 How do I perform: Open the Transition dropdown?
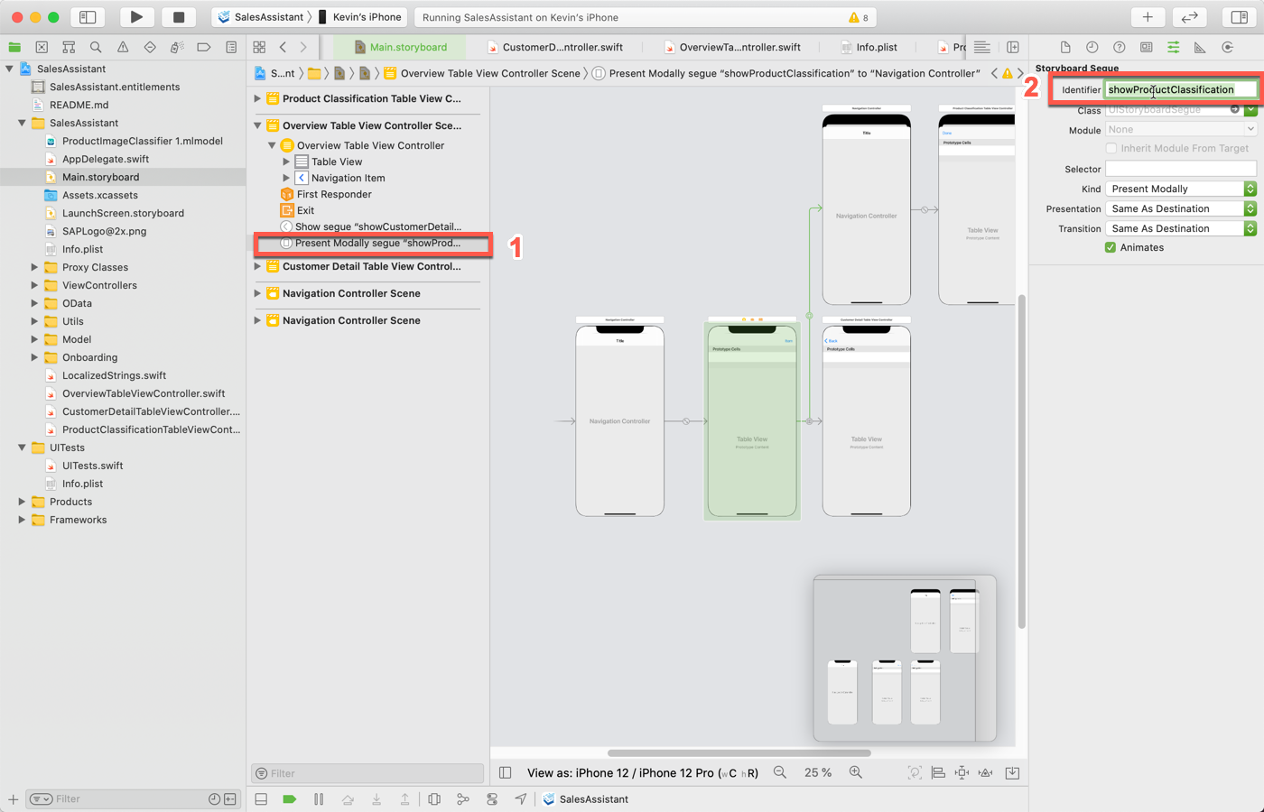tap(1181, 228)
